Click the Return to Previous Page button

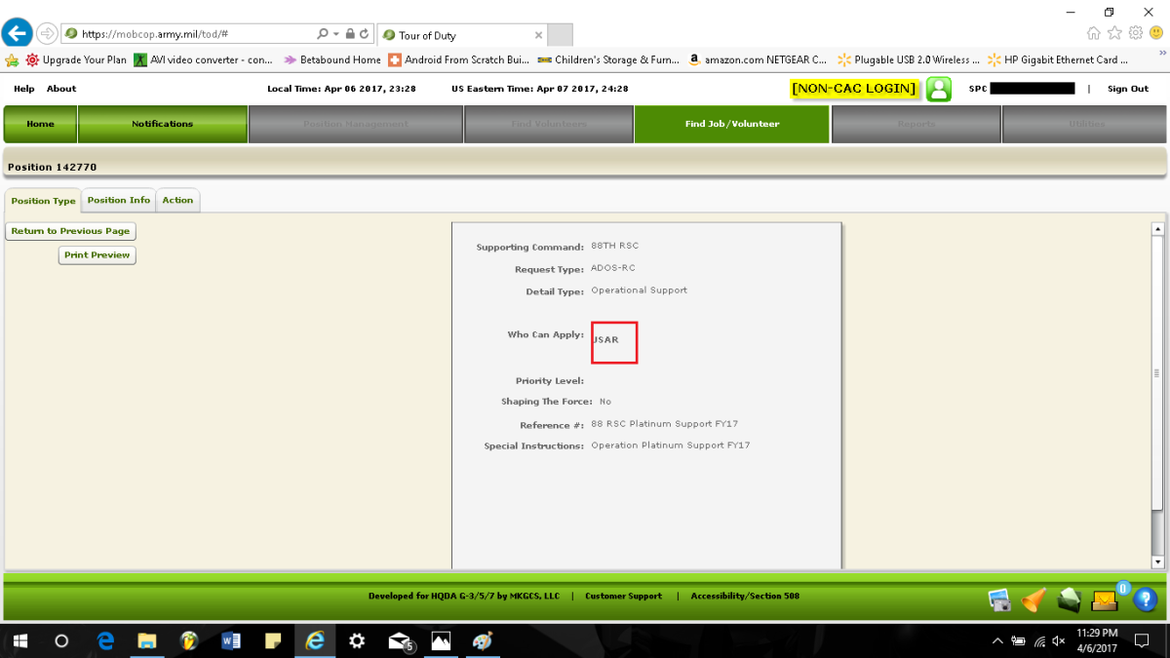pyautogui.click(x=70, y=231)
